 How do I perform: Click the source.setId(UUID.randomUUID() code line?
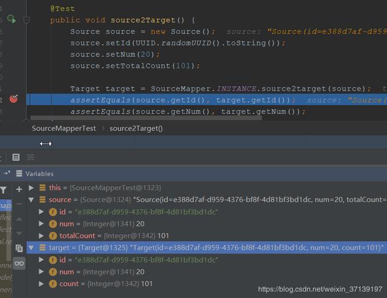[x=178, y=43]
